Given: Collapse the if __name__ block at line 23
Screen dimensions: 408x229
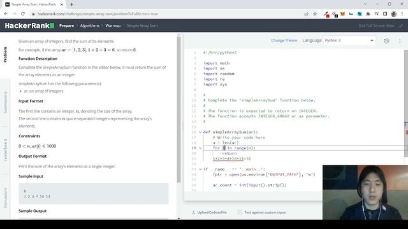Looking at the screenshot, I should 200,169.
